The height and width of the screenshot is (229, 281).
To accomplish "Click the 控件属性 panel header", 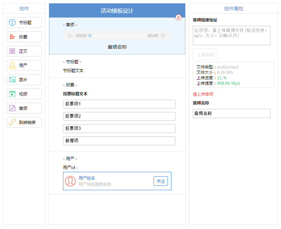I will pyautogui.click(x=234, y=9).
